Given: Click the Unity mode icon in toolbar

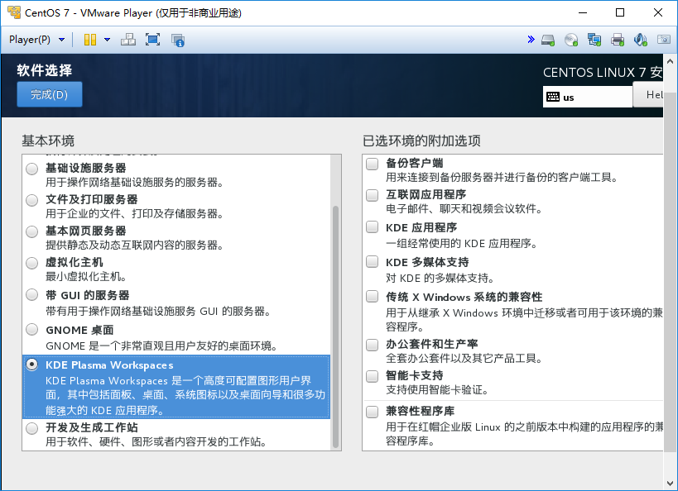Looking at the screenshot, I should (178, 41).
